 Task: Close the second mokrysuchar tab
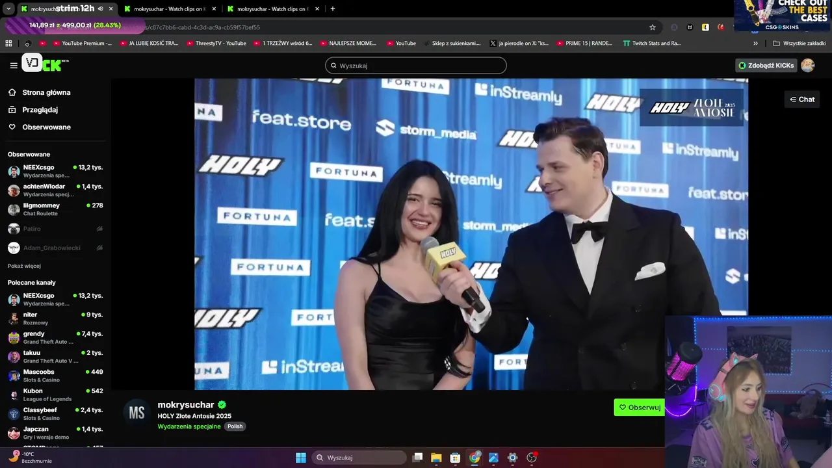pos(214,9)
